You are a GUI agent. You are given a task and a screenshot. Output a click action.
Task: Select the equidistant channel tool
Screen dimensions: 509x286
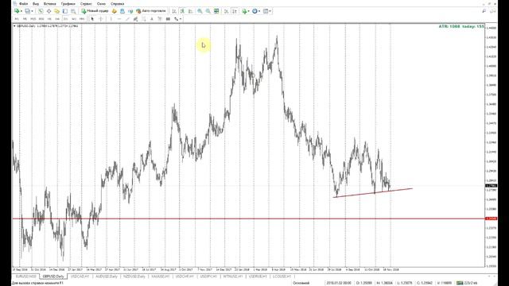pyautogui.click(x=135, y=19)
